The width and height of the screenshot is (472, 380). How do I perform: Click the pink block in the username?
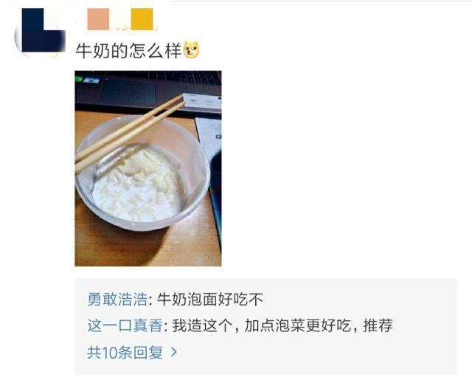[x=98, y=20]
